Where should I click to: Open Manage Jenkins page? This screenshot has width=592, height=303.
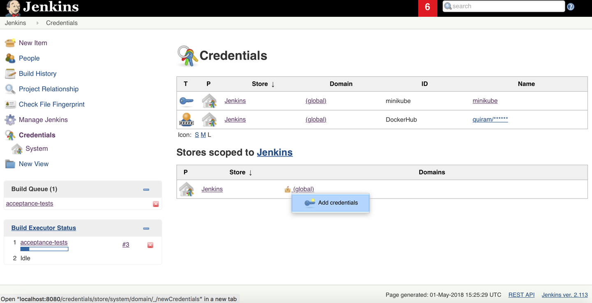pos(43,120)
